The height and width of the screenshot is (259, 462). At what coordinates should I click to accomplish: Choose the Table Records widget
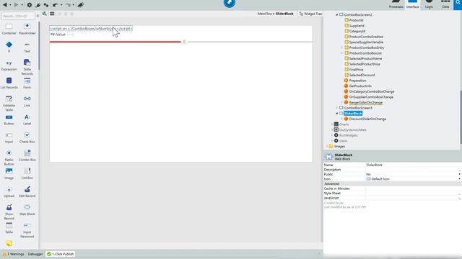tap(27, 67)
